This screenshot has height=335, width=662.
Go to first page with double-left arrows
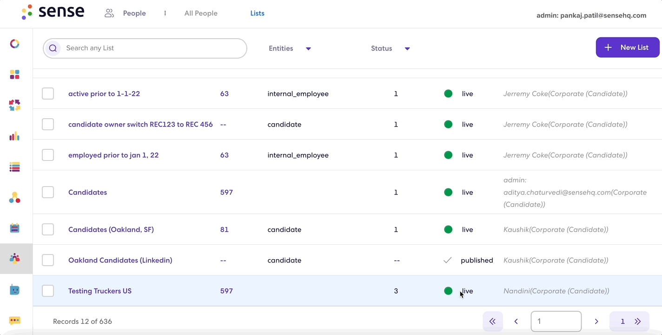(x=493, y=322)
